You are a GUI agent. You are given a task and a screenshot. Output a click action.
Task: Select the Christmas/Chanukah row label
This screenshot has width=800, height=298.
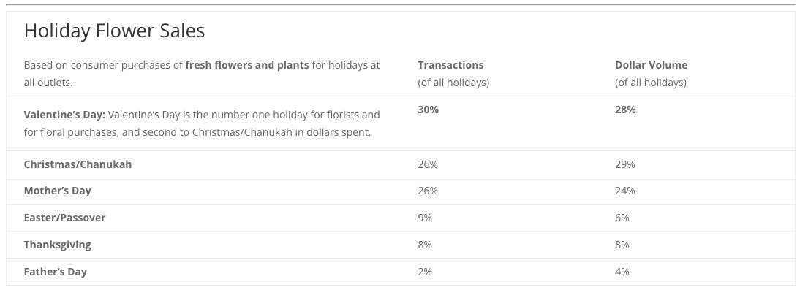click(x=78, y=164)
